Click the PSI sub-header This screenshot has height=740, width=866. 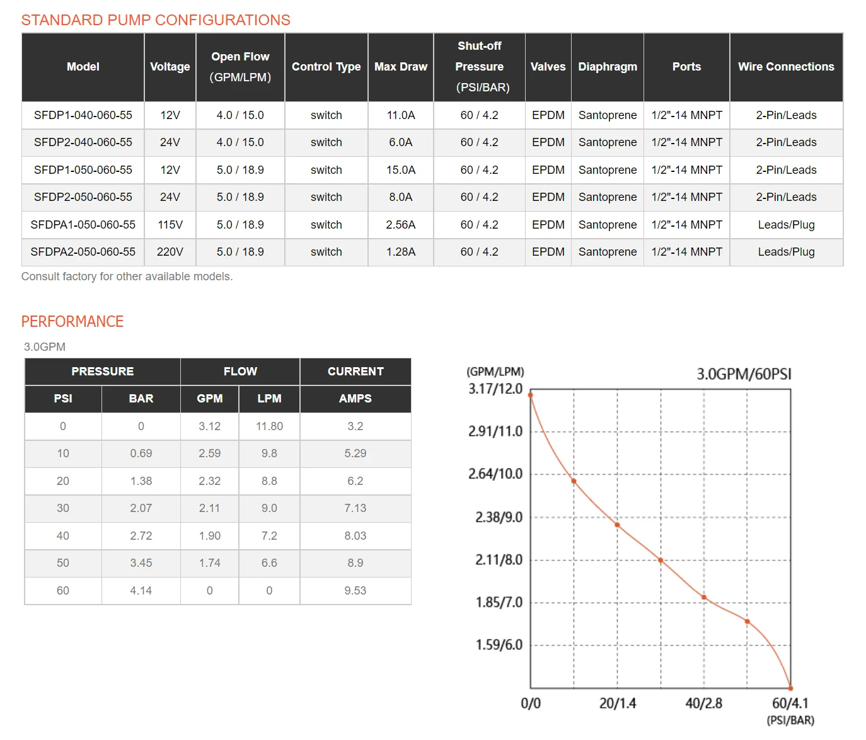(63, 399)
